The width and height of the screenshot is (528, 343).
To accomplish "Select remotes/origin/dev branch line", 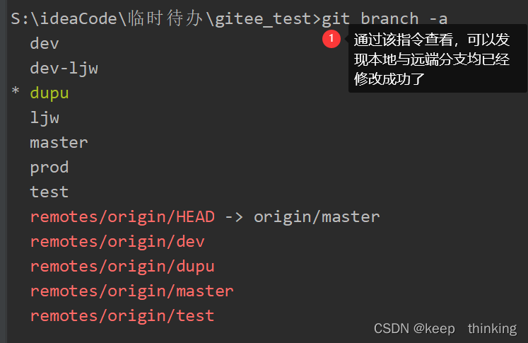I will [x=117, y=242].
